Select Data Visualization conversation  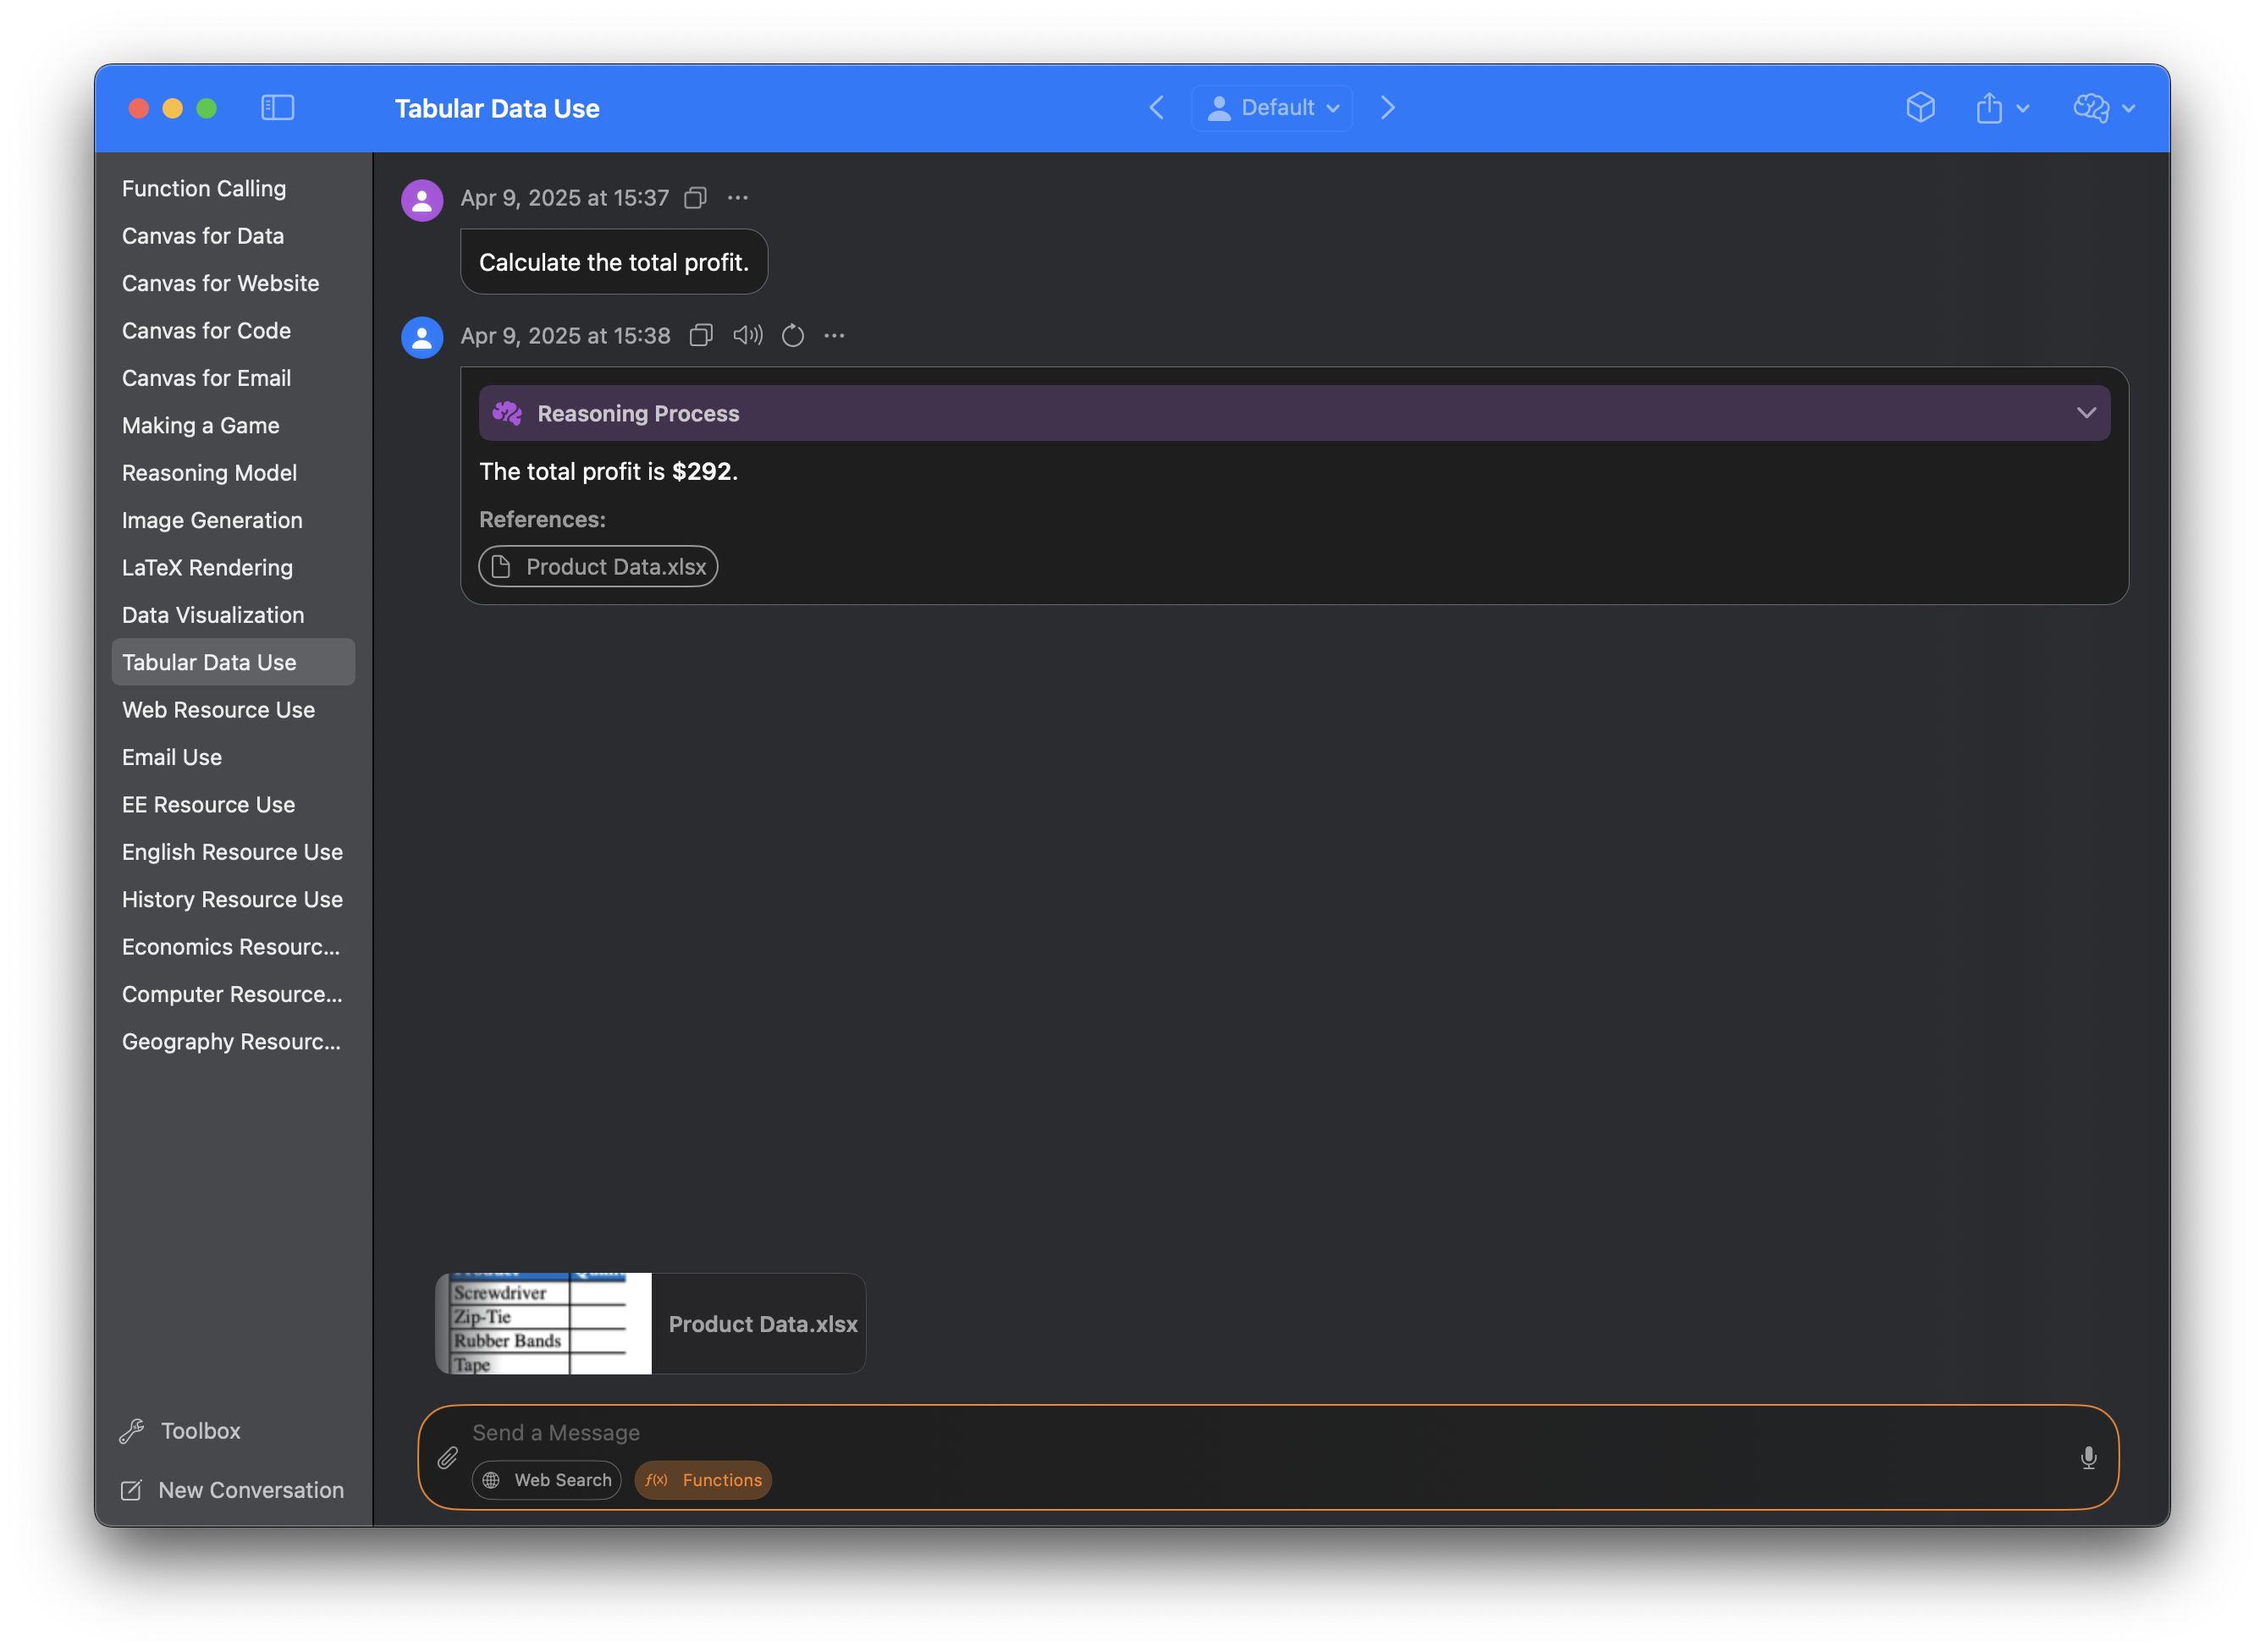[x=213, y=615]
